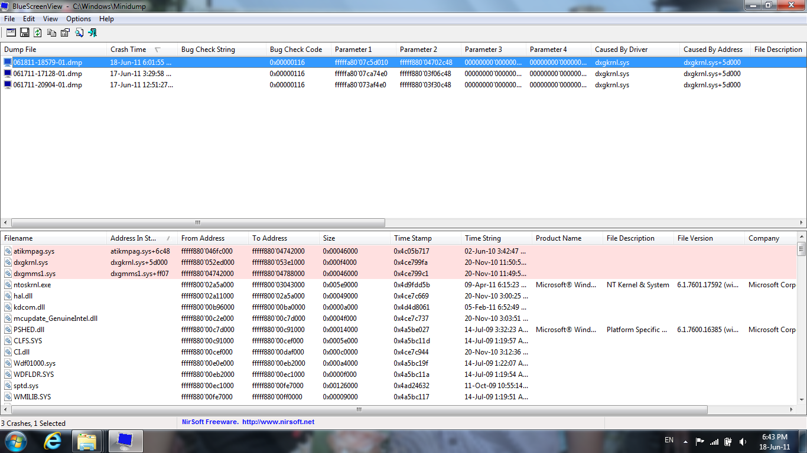Select CI.dll row
The height and width of the screenshot is (453, 807).
(x=398, y=352)
